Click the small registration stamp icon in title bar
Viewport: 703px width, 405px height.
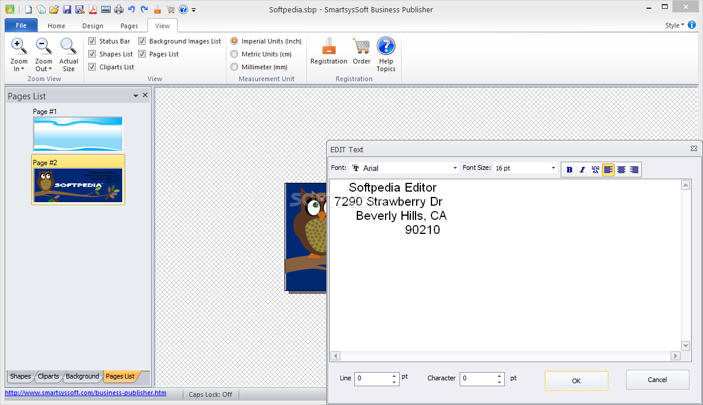[x=158, y=9]
